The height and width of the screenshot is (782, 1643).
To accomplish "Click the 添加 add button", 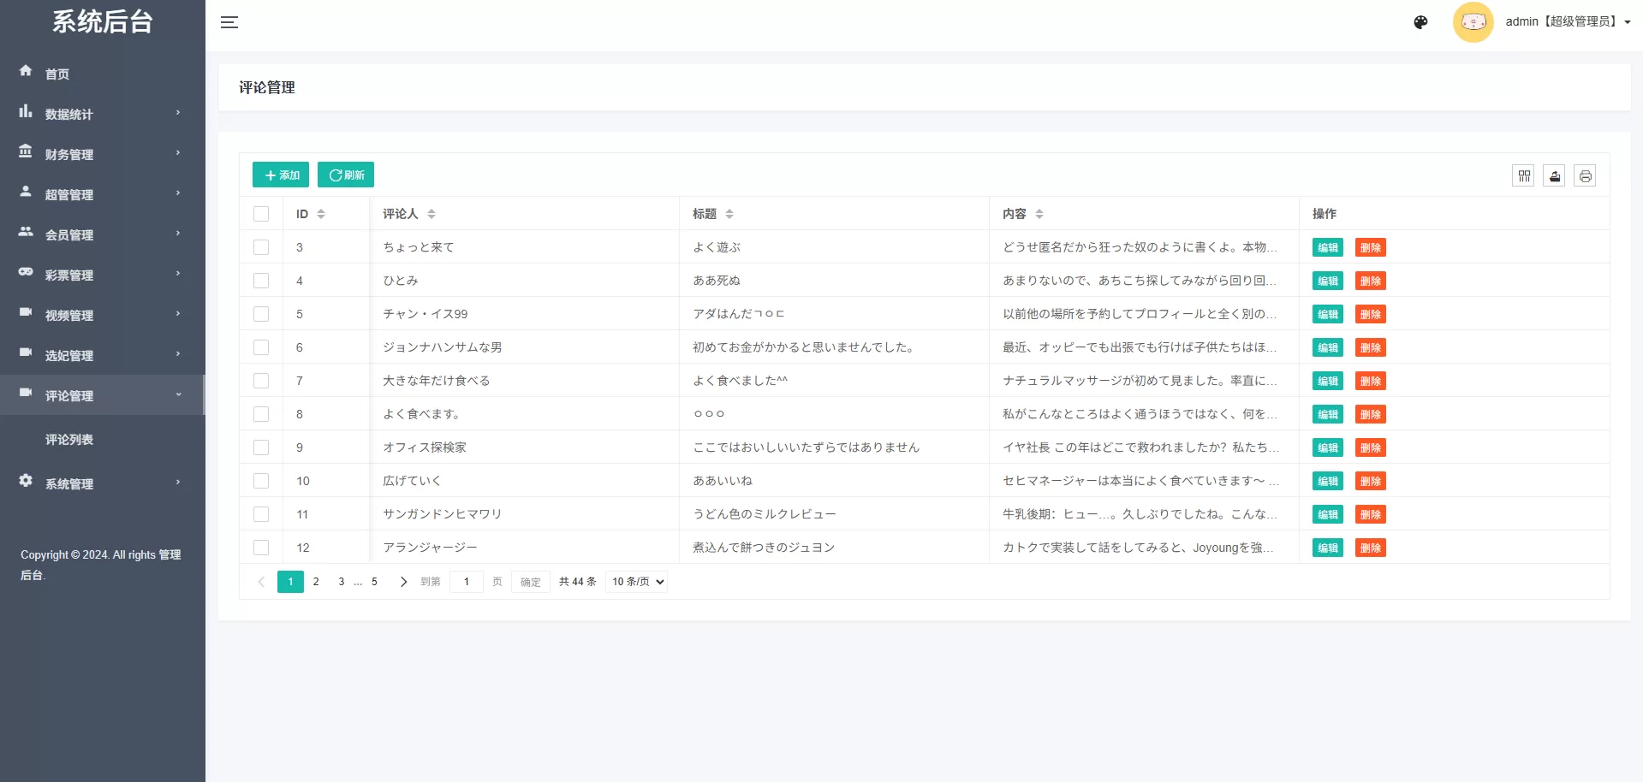I will [280, 175].
